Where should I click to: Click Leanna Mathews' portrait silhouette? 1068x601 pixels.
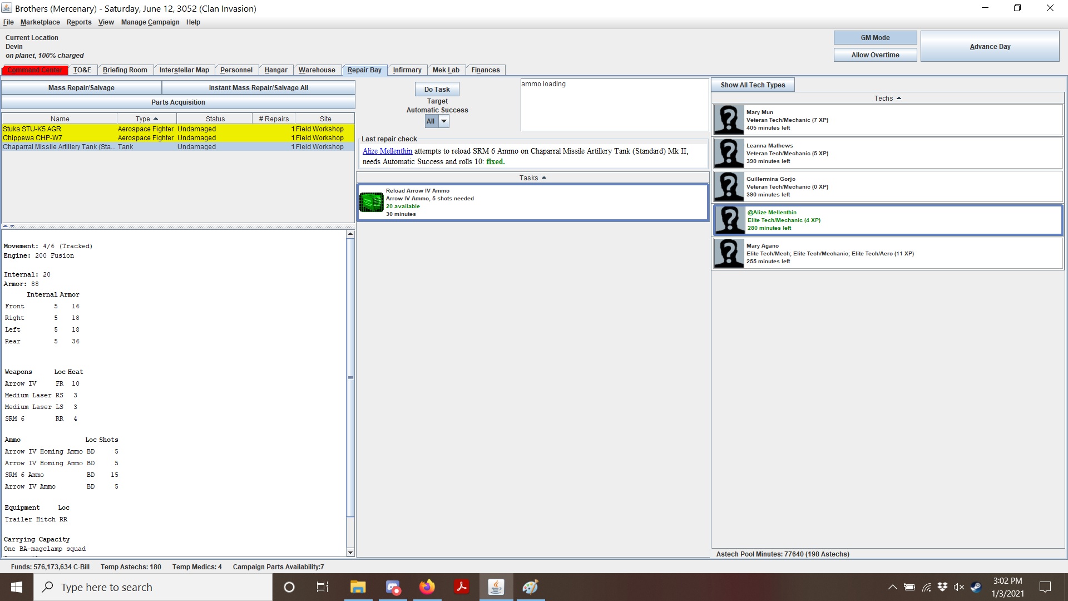coord(729,153)
